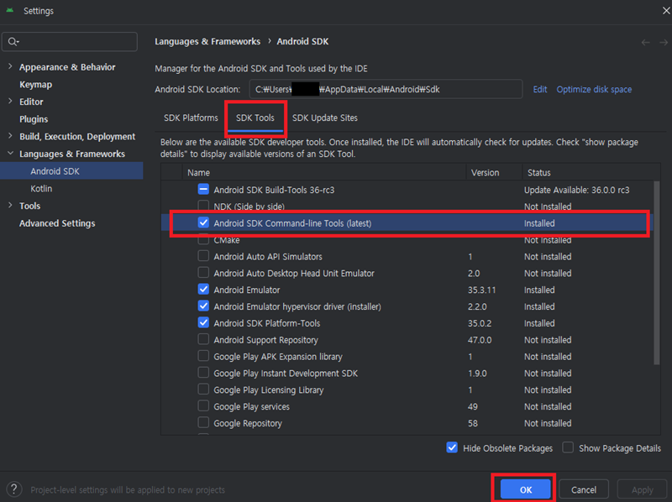Viewport: 672px width, 502px height.
Task: Click 'Update Available: 36.0.0 rc3' status
Action: tap(576, 190)
